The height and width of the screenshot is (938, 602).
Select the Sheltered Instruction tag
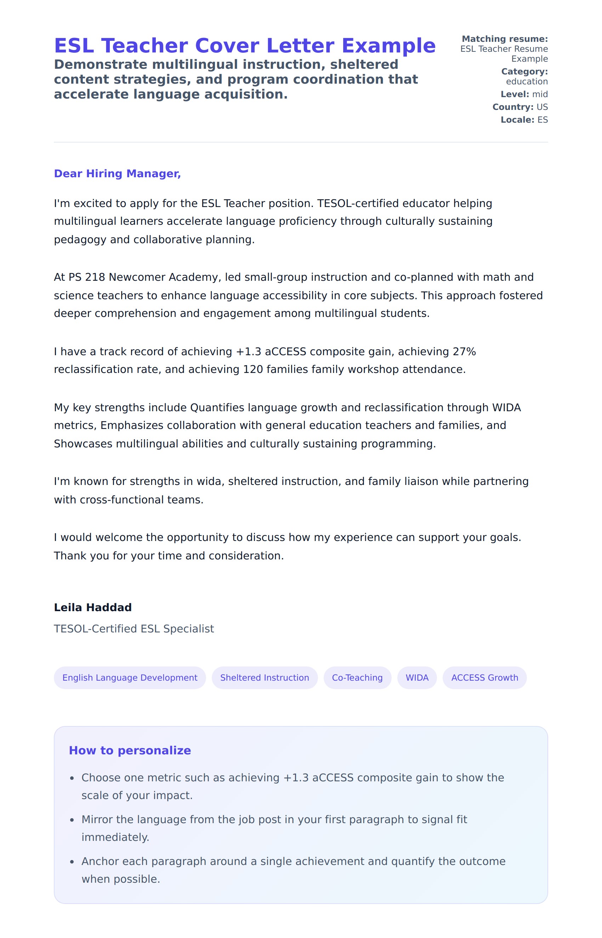point(264,677)
